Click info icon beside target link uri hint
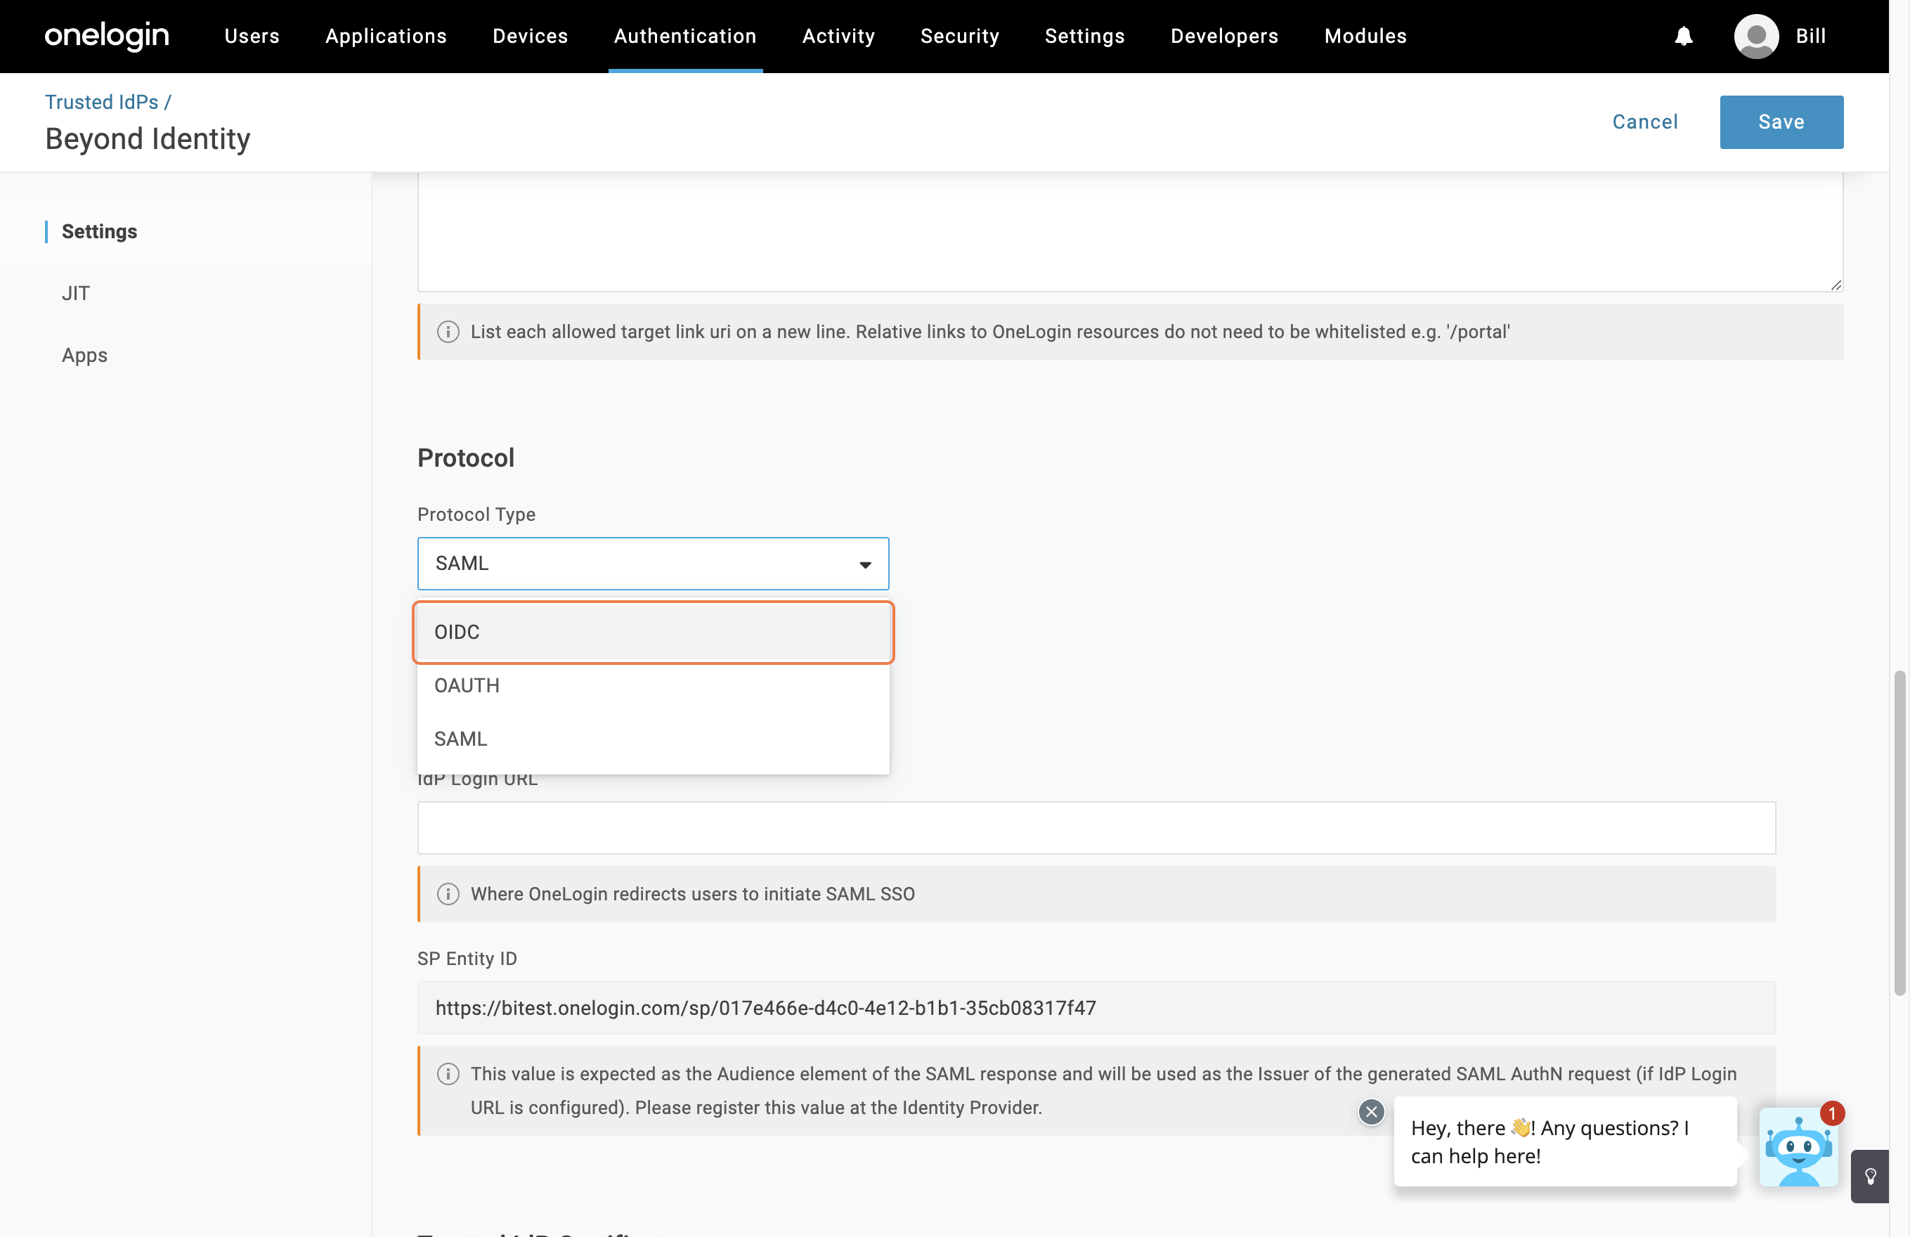The width and height of the screenshot is (1910, 1237). 448,332
